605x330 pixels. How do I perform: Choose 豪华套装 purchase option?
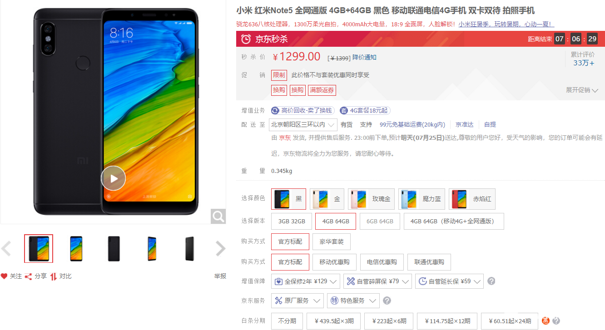[x=332, y=241]
